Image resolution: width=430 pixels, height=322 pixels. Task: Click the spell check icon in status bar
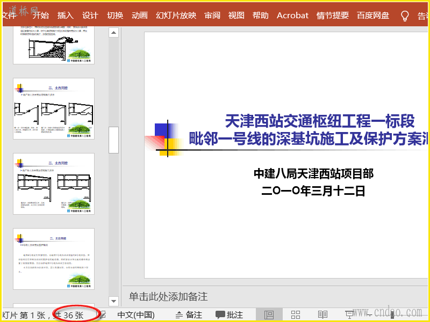pos(103,315)
